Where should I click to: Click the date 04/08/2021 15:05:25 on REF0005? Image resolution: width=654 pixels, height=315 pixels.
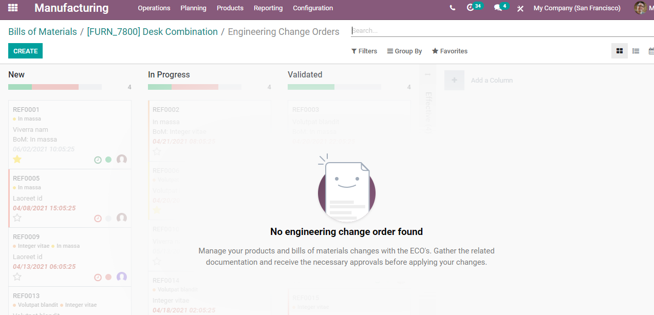coord(44,208)
